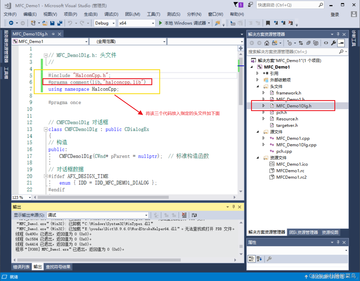Click the Find in Files toolbar icon
Screen dimensions: 360x281
point(217,23)
